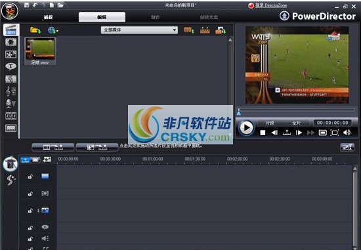Open the Media Room clapperboard icon
The width and height of the screenshot is (361, 250).
coord(11,30)
